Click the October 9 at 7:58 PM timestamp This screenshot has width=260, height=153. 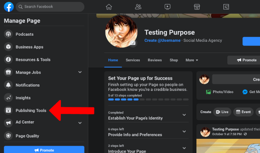tap(226, 134)
